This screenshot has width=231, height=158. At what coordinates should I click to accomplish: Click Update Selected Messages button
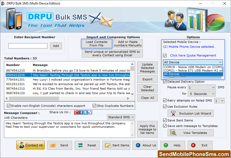[147, 68]
